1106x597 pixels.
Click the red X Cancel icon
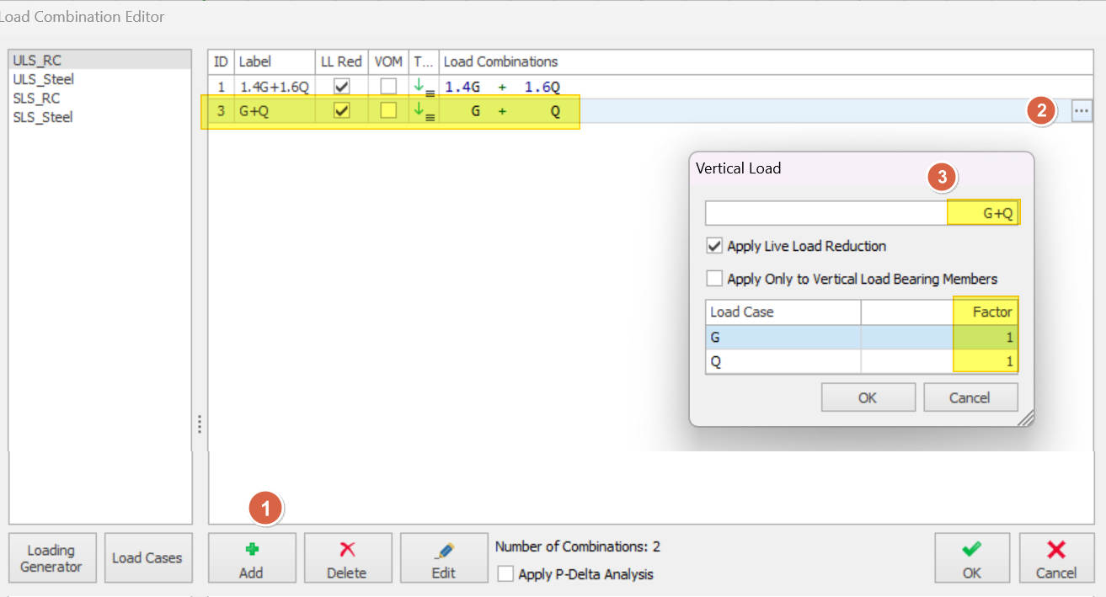pos(1055,550)
